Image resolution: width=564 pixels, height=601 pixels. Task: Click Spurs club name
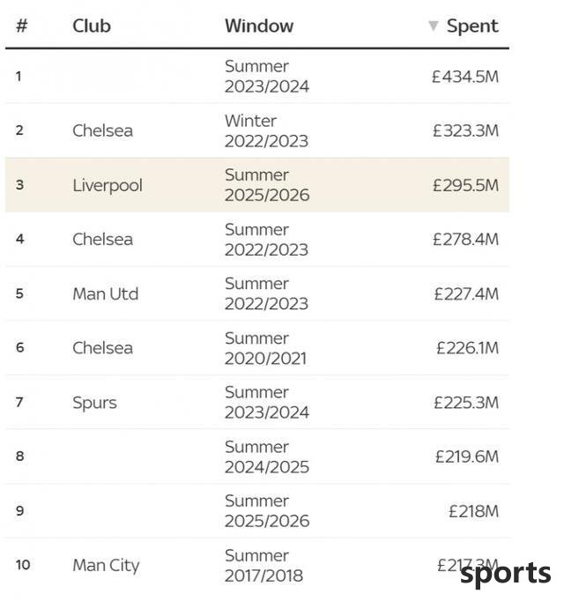(x=94, y=403)
